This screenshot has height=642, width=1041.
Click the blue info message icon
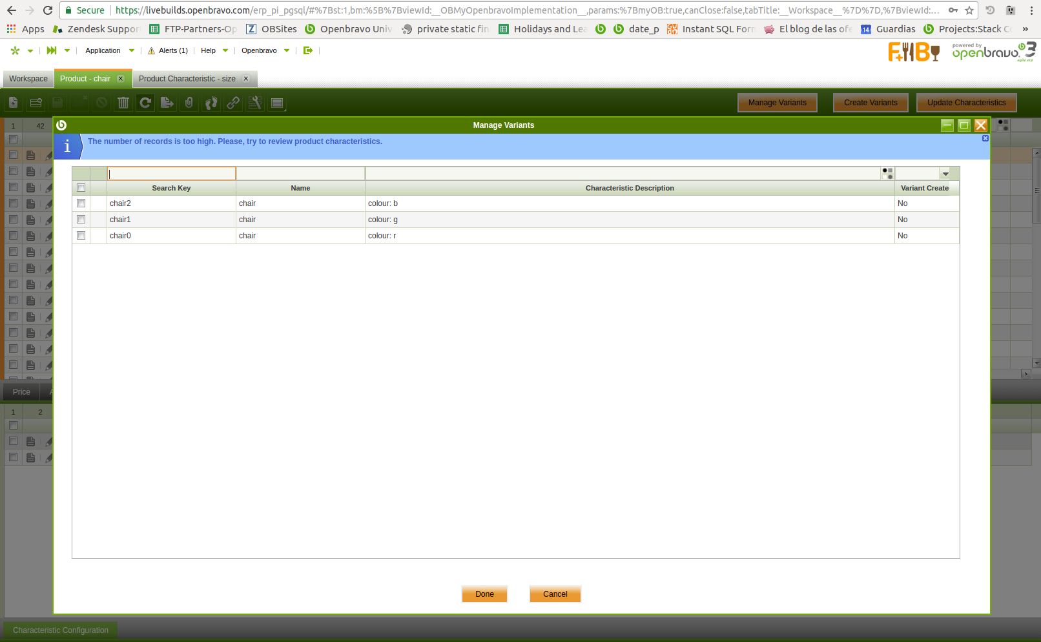tap(67, 147)
